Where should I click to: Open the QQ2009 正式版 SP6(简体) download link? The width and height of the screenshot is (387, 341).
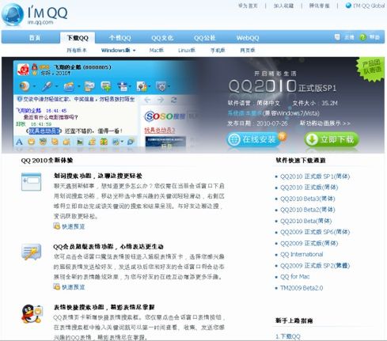[x=315, y=232]
